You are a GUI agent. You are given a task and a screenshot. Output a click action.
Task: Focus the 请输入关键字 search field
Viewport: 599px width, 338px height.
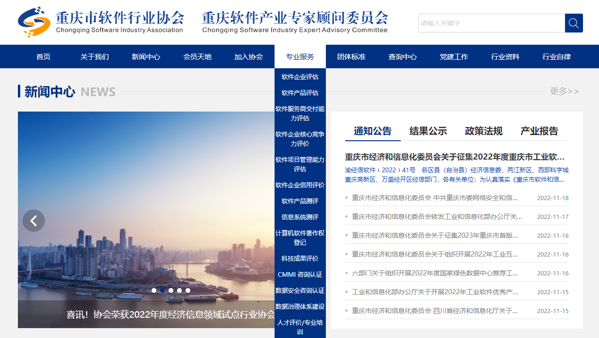[491, 23]
